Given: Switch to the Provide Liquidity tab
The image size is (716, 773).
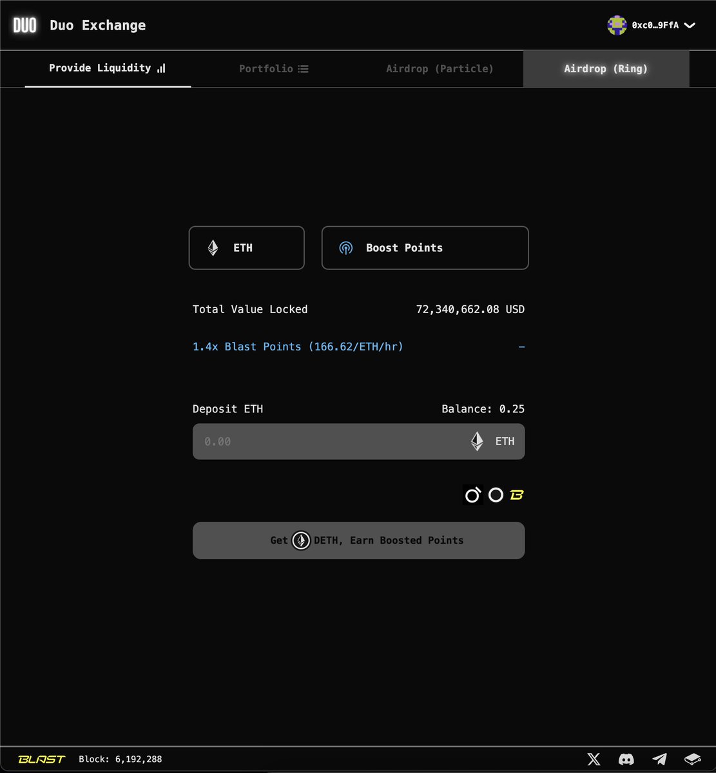Looking at the screenshot, I should coord(108,68).
